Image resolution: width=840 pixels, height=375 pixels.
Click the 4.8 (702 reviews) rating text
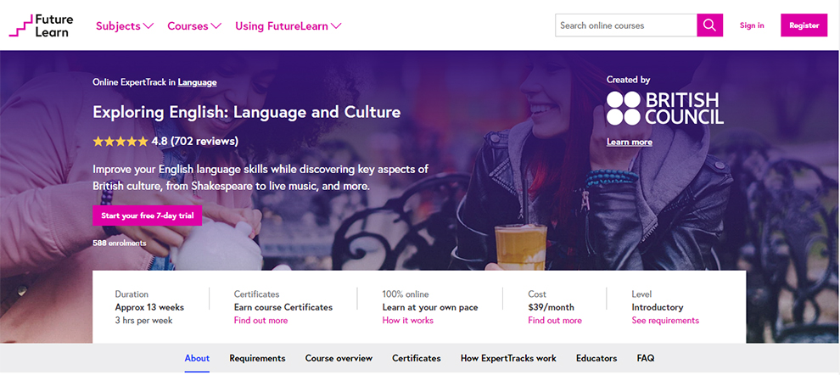[195, 142]
